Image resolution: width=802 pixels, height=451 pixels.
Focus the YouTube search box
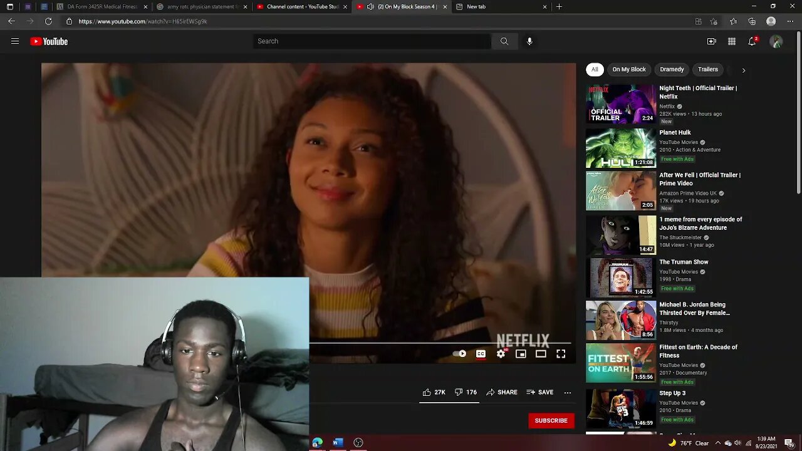click(372, 41)
